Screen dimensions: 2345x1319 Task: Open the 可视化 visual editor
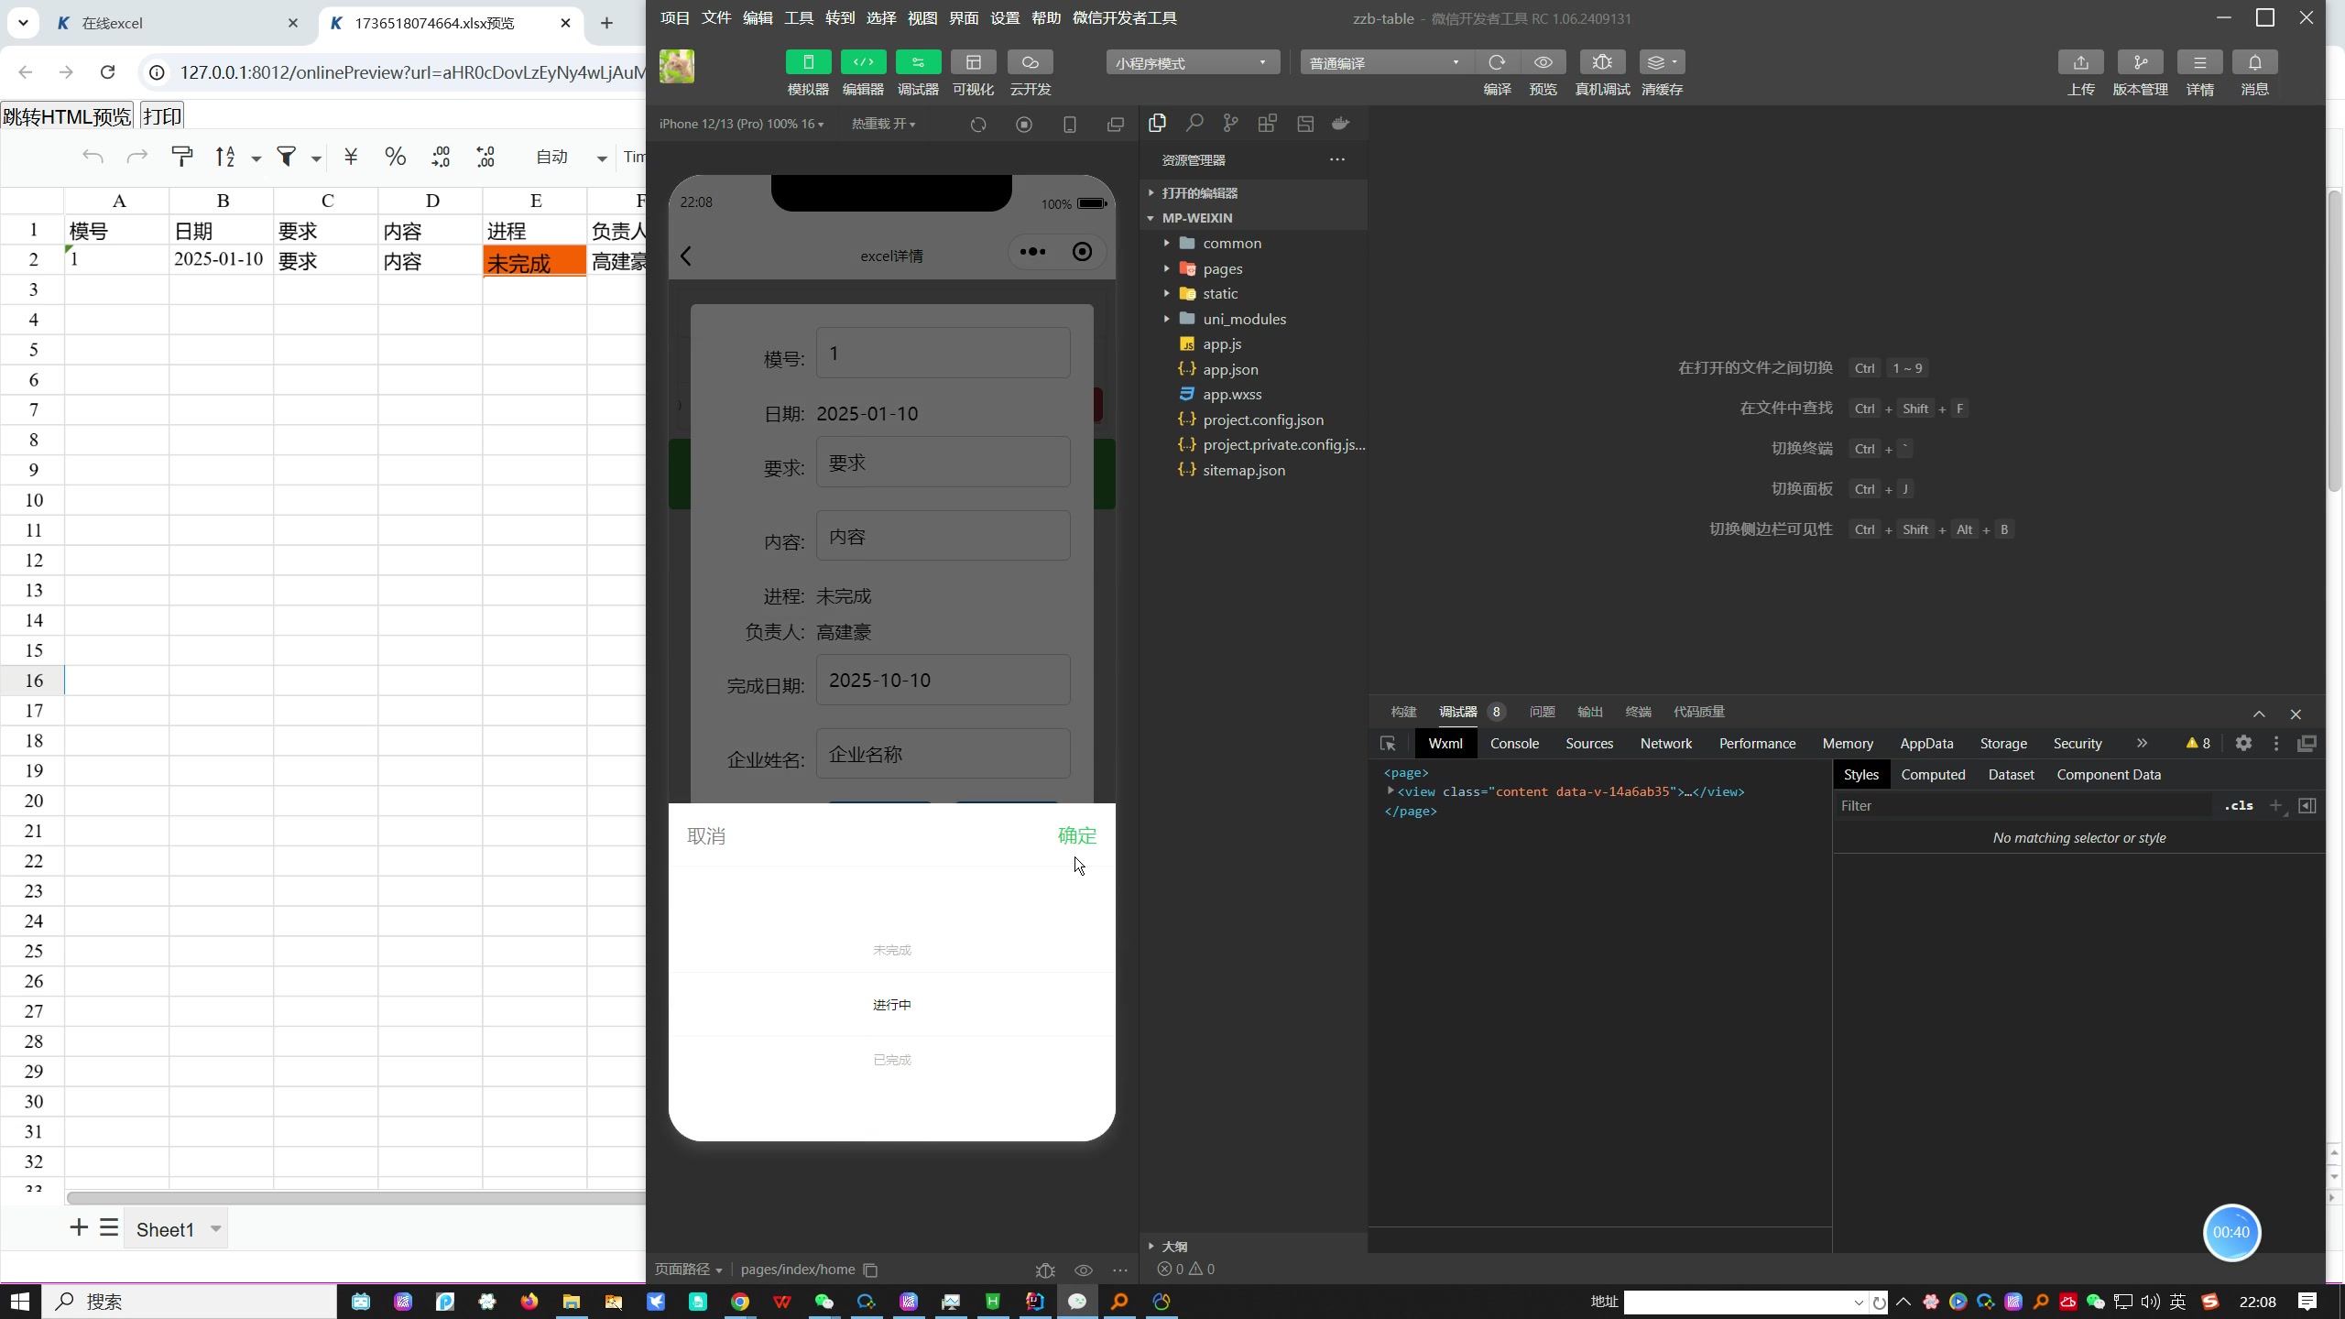click(x=973, y=62)
